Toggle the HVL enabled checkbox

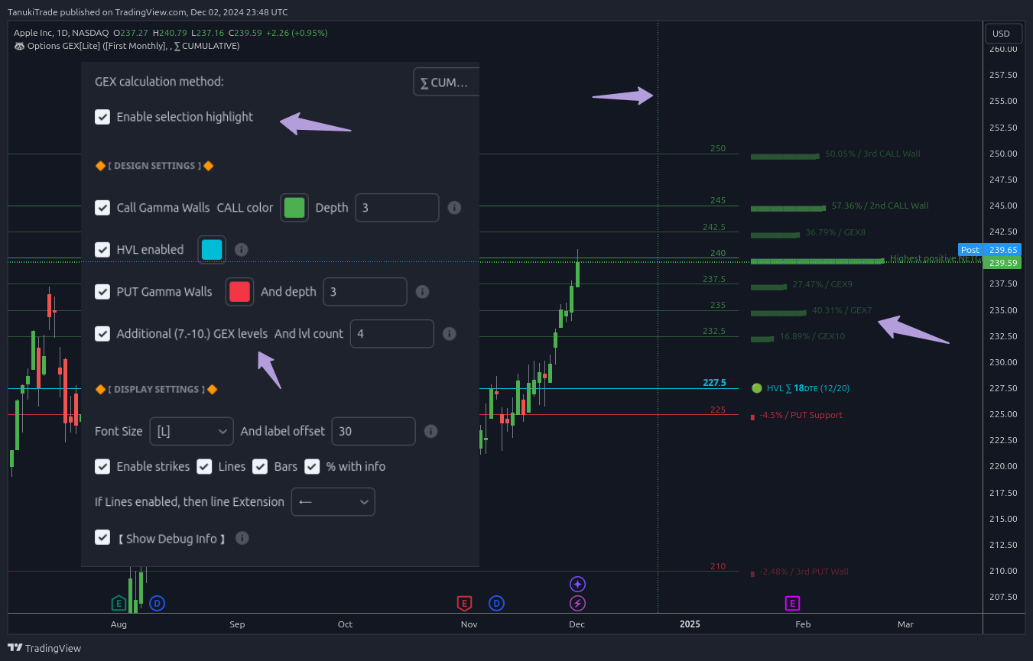(102, 250)
